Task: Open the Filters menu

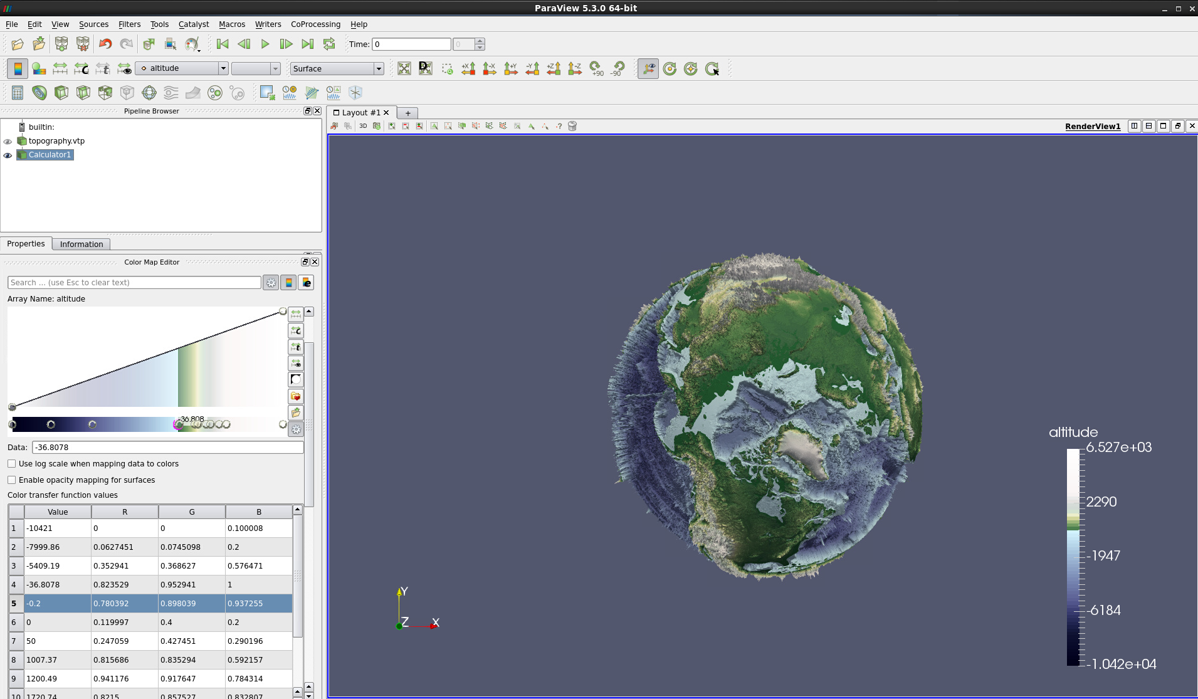Action: click(x=129, y=24)
